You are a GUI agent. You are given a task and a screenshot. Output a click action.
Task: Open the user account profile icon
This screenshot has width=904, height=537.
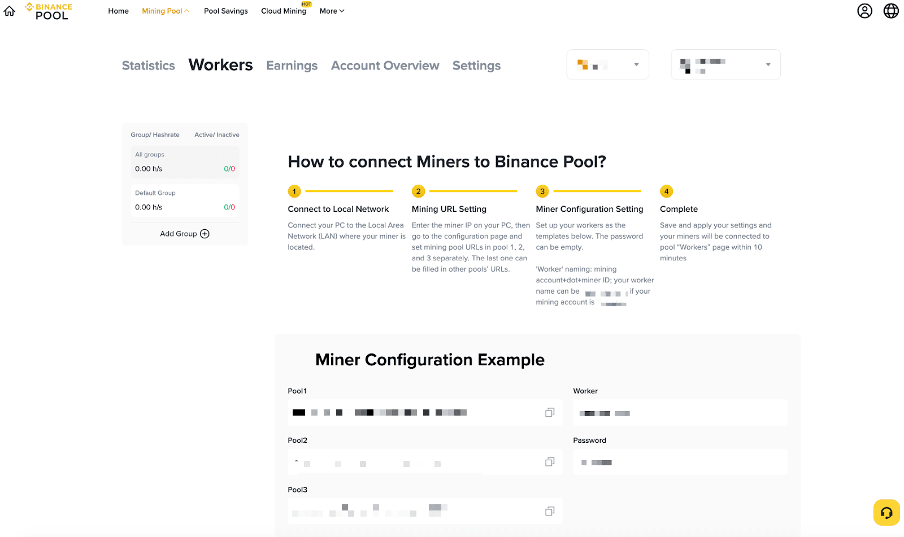(x=864, y=11)
